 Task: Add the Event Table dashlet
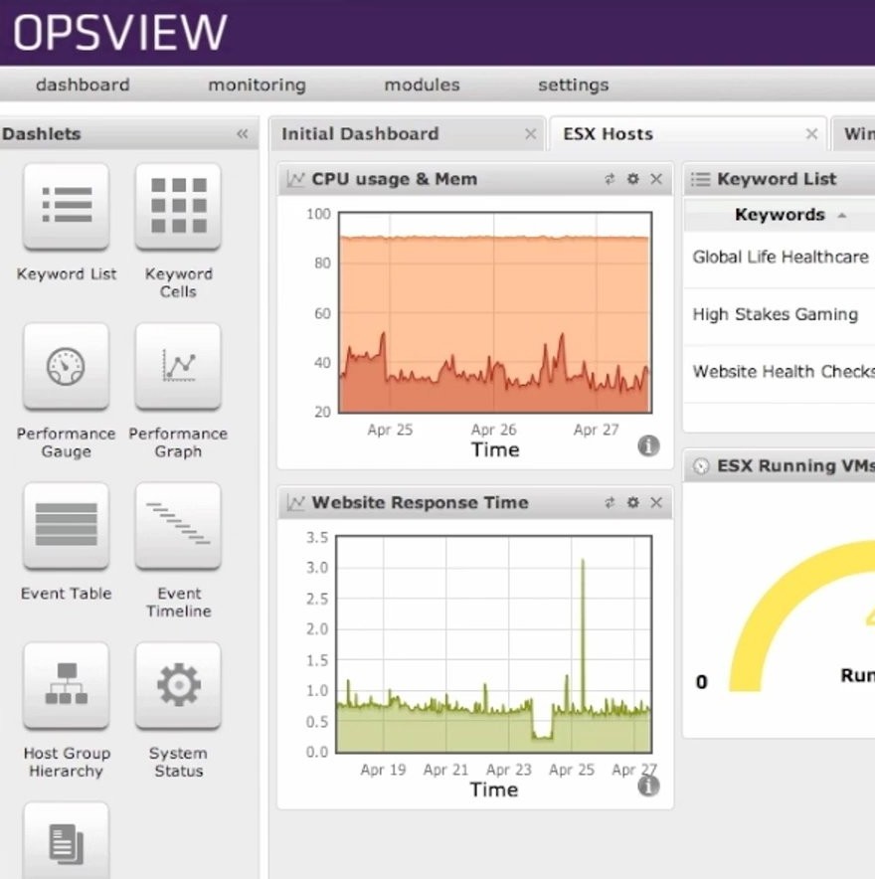[67, 526]
